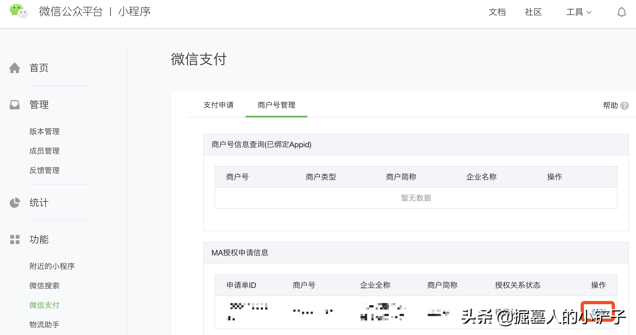Click the 商户类型 column header
636x335 pixels.
pos(321,177)
